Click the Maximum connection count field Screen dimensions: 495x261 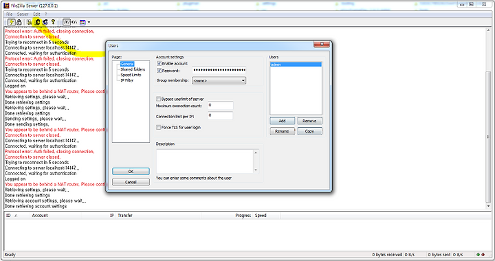click(221, 106)
